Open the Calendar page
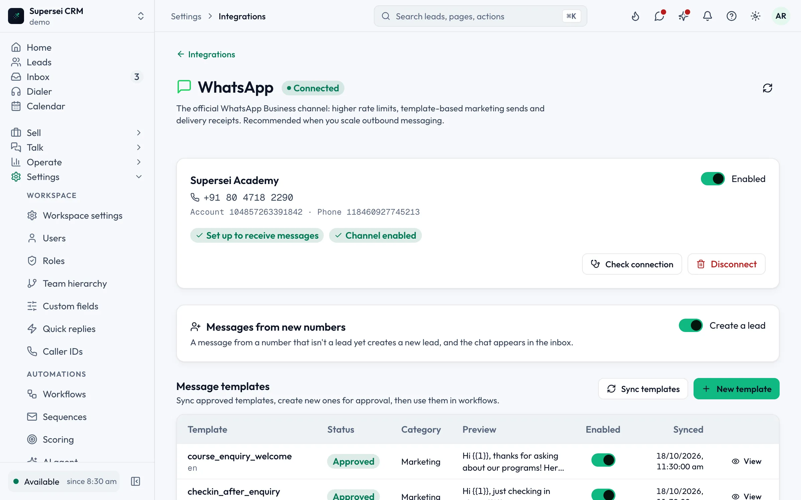Screen dimensions: 801x500 77,106
